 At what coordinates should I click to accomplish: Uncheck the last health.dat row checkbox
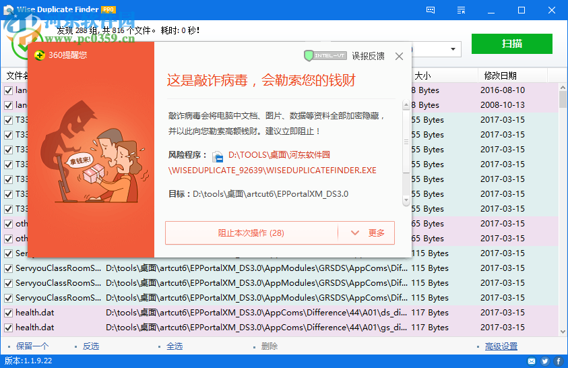8,328
